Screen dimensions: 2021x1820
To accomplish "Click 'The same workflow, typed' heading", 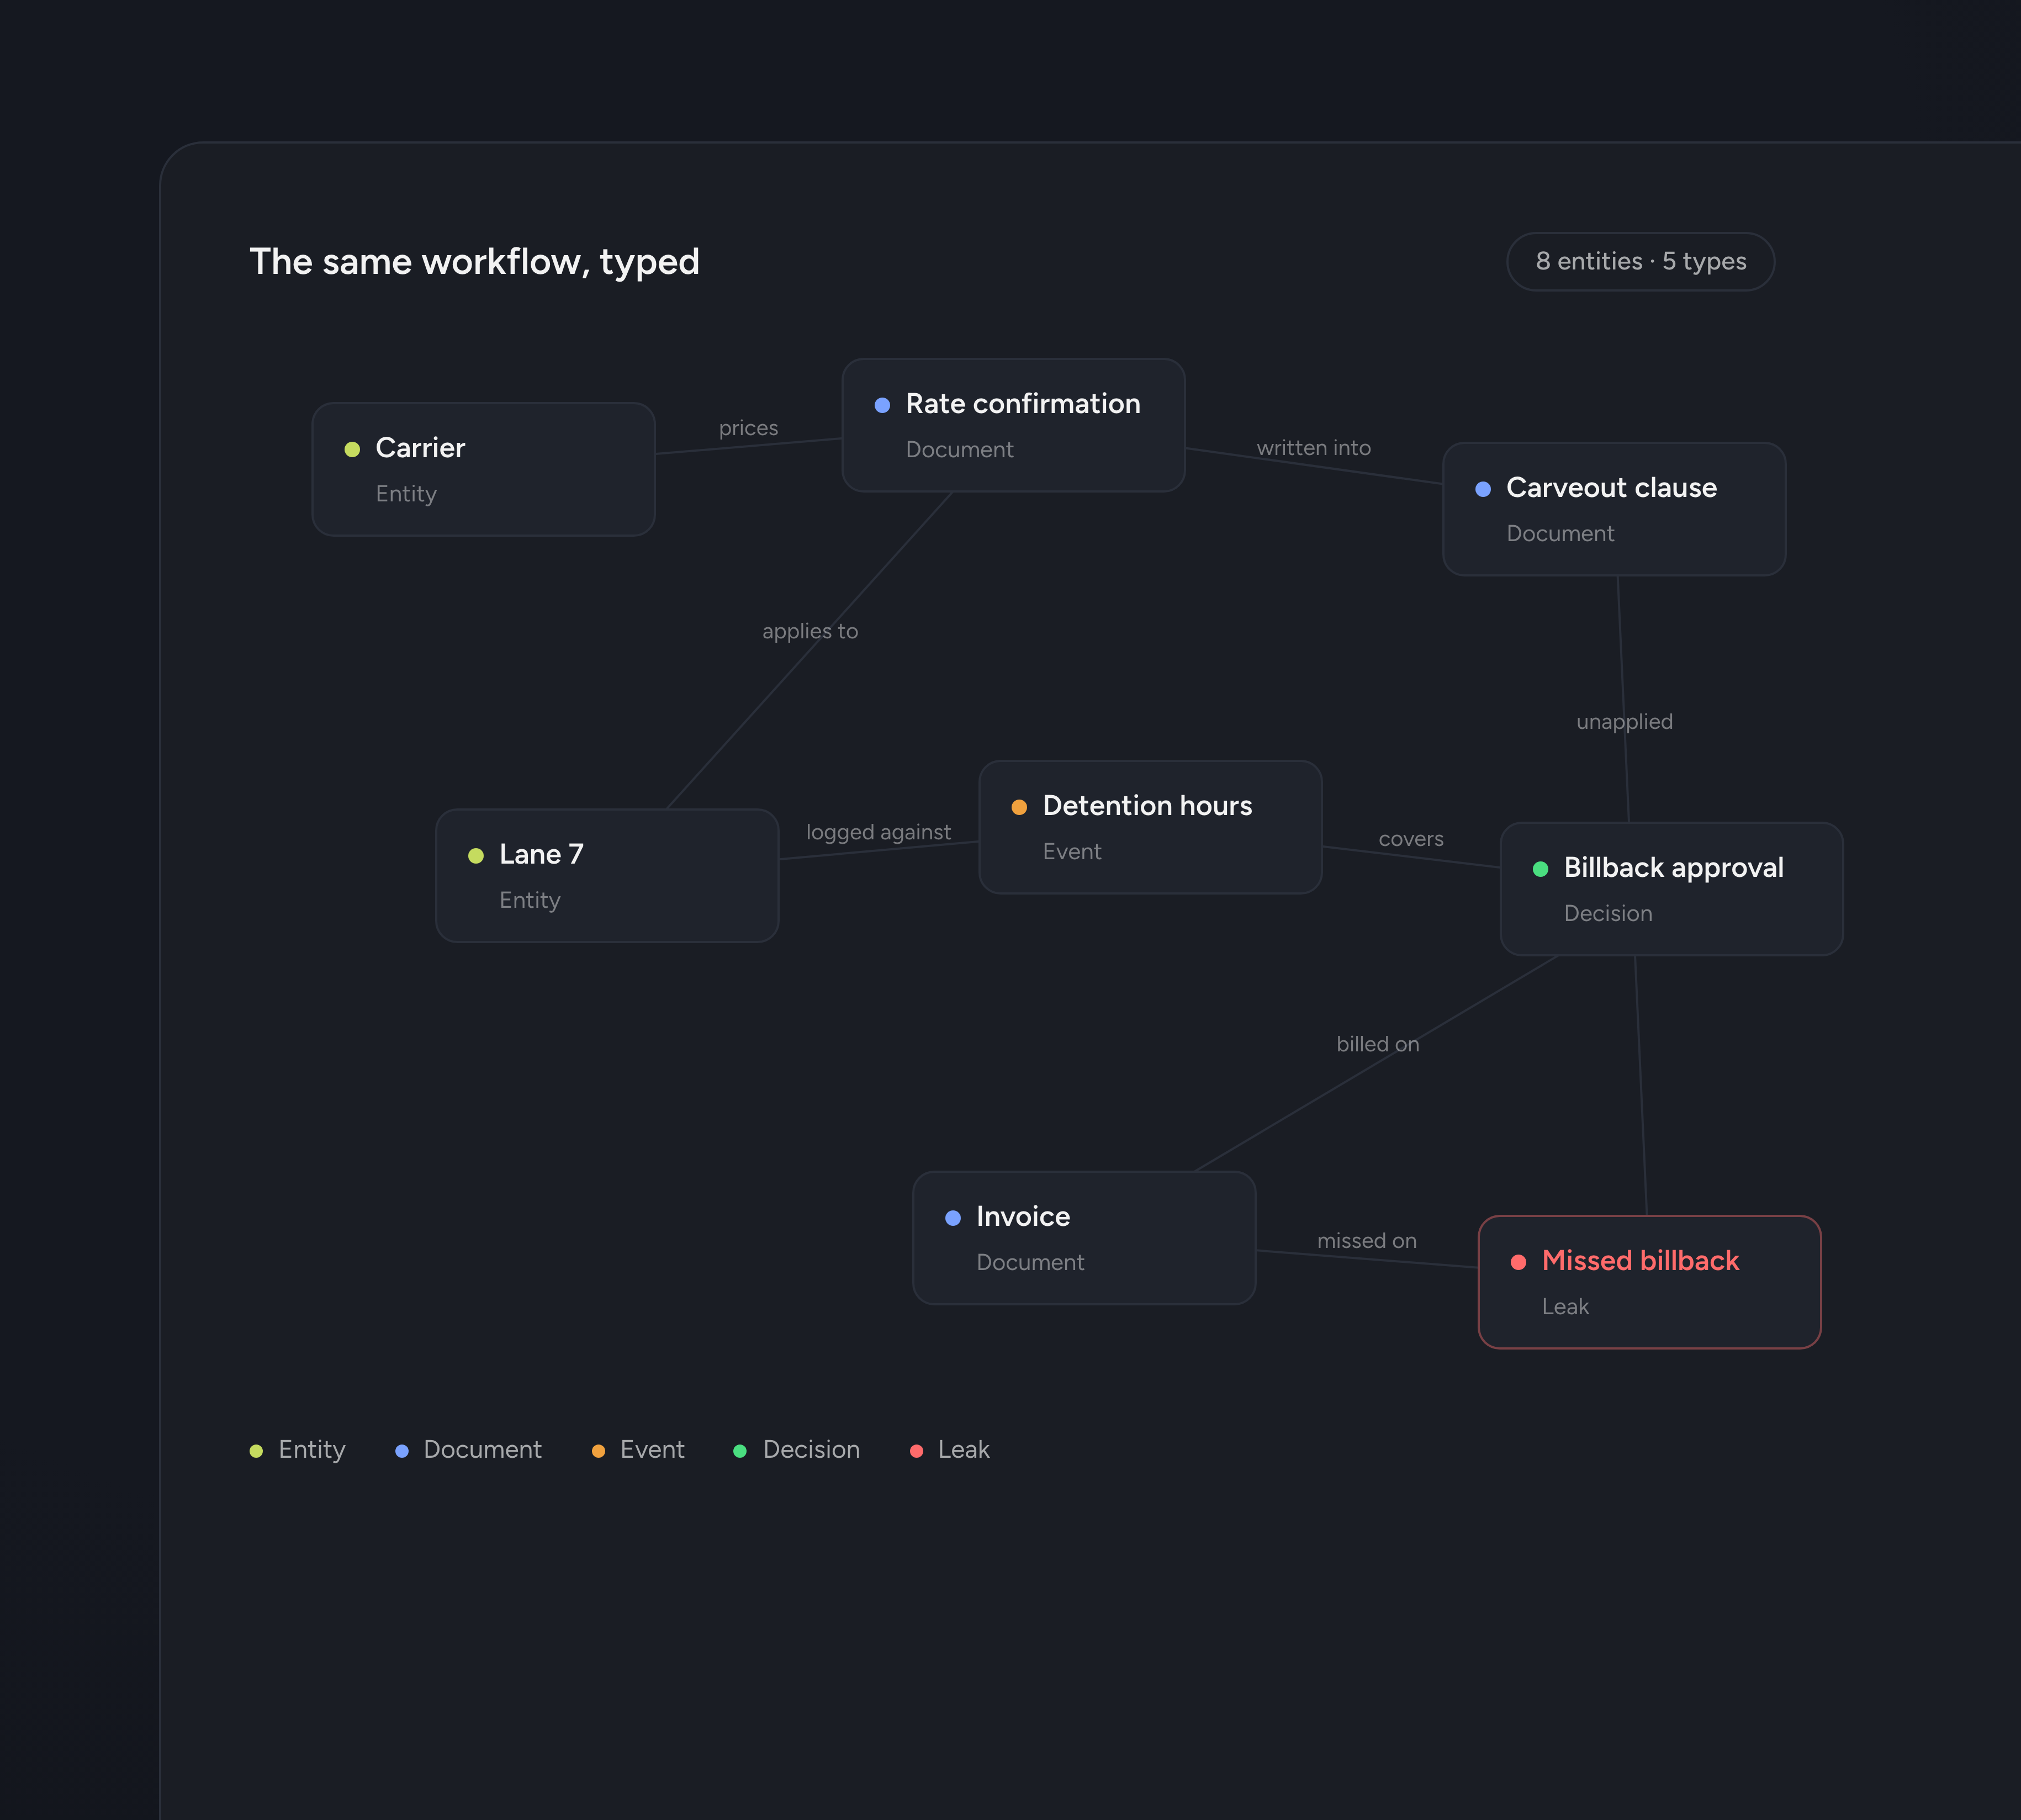I will click(x=474, y=262).
